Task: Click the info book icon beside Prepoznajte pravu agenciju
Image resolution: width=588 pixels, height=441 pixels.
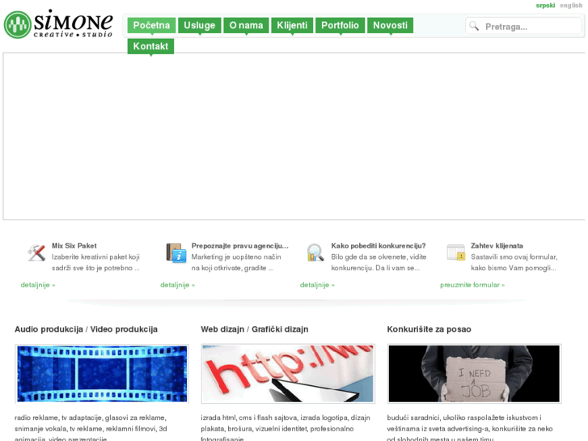Action: (x=176, y=253)
